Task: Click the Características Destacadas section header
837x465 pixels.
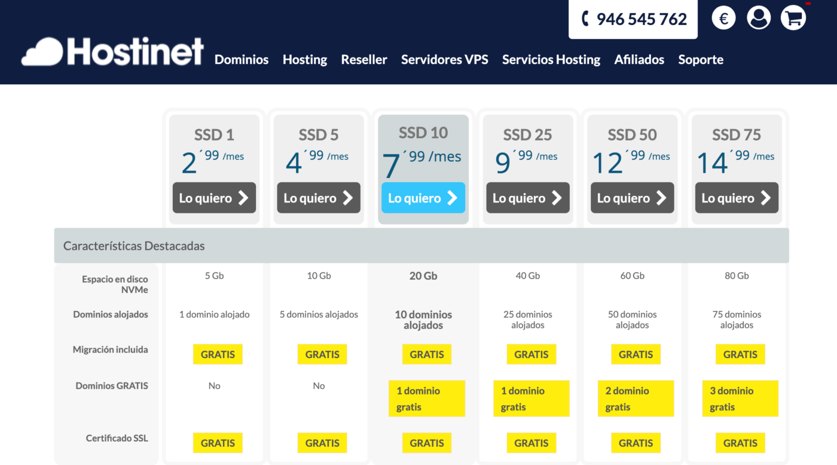Action: tap(421, 246)
